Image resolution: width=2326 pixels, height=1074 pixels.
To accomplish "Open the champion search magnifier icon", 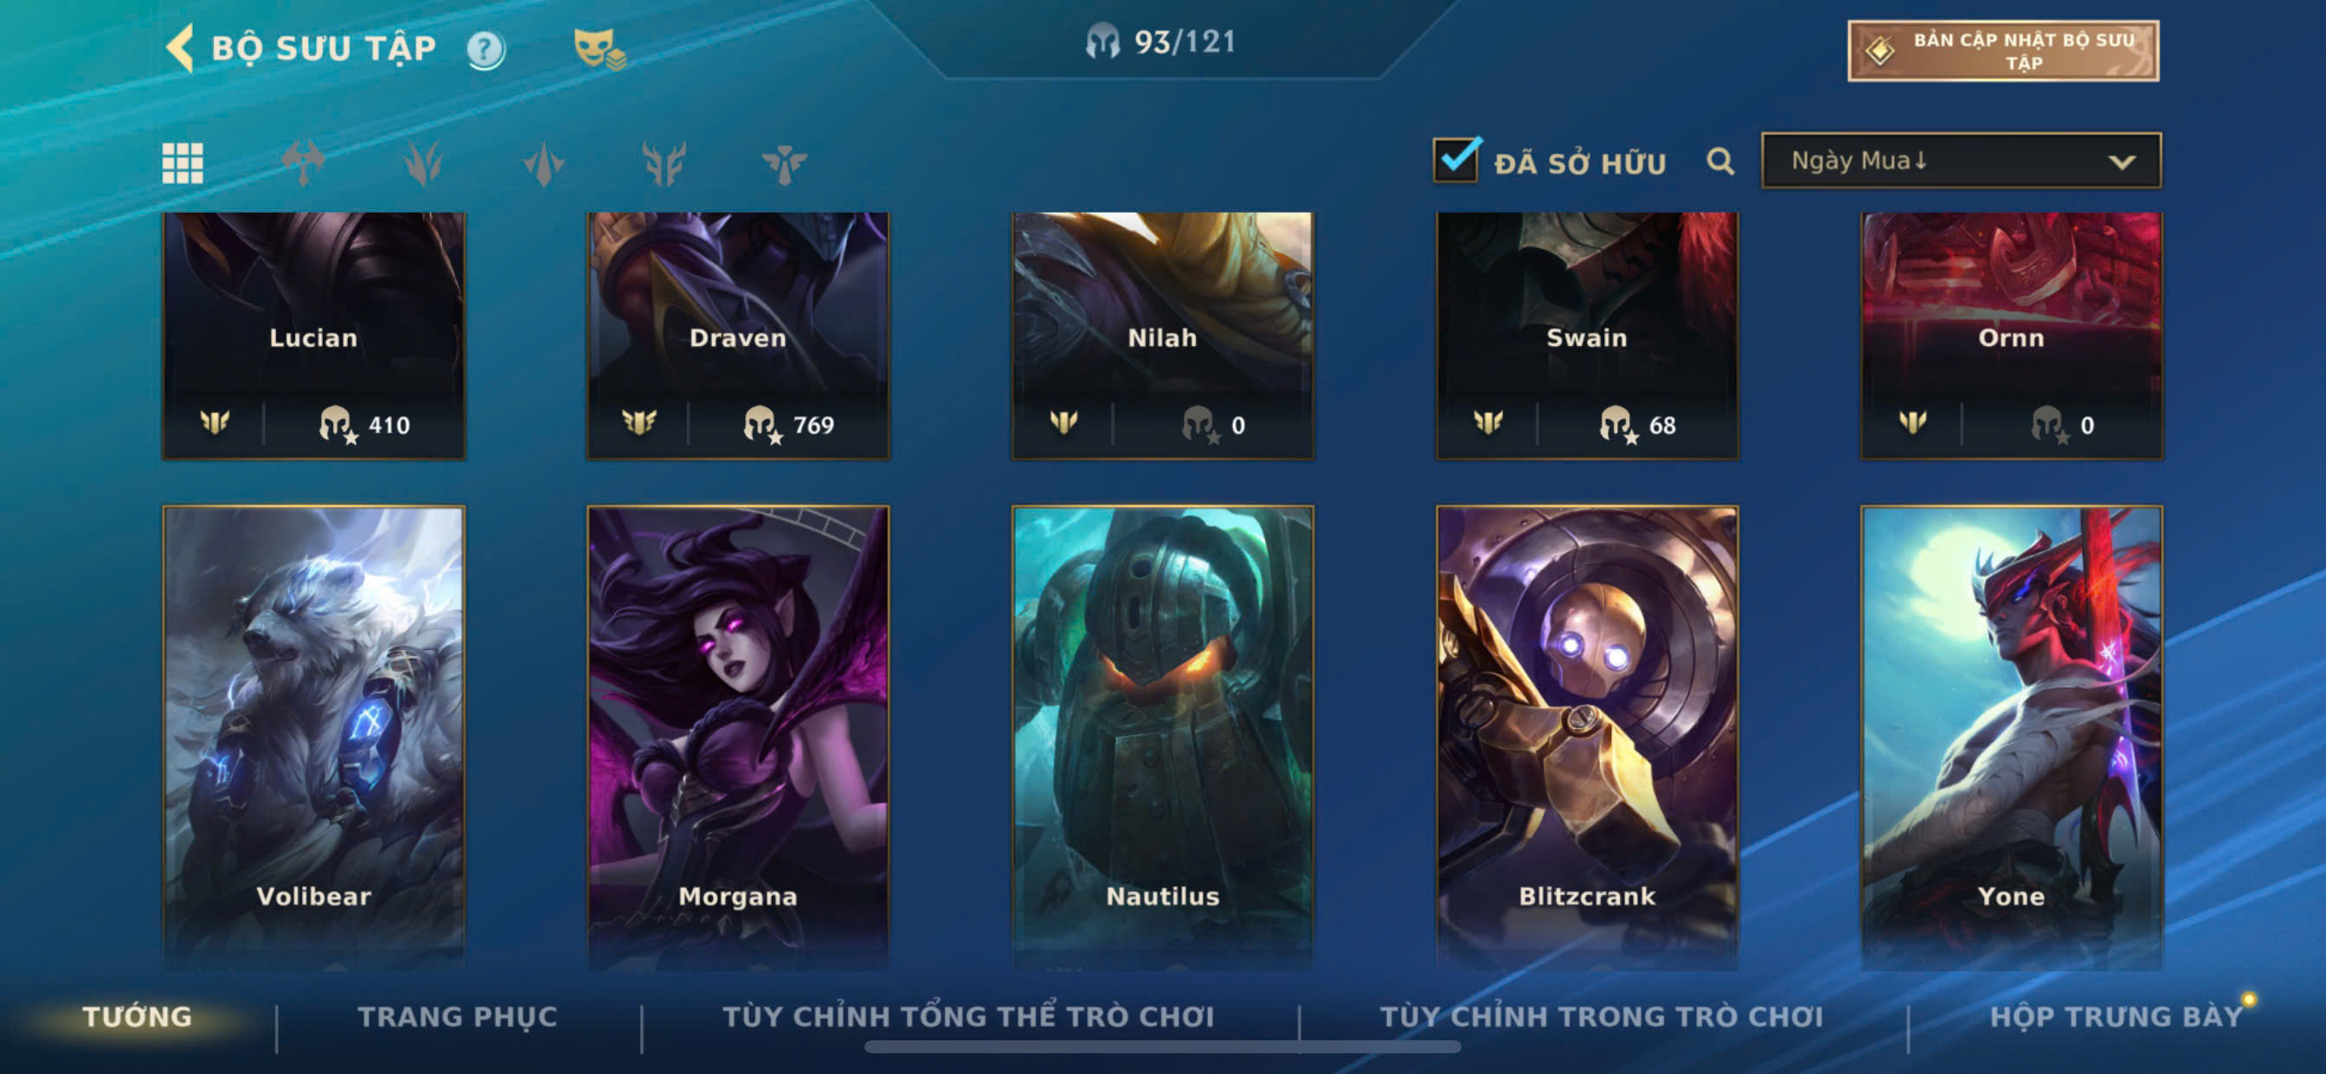I will tap(1720, 162).
